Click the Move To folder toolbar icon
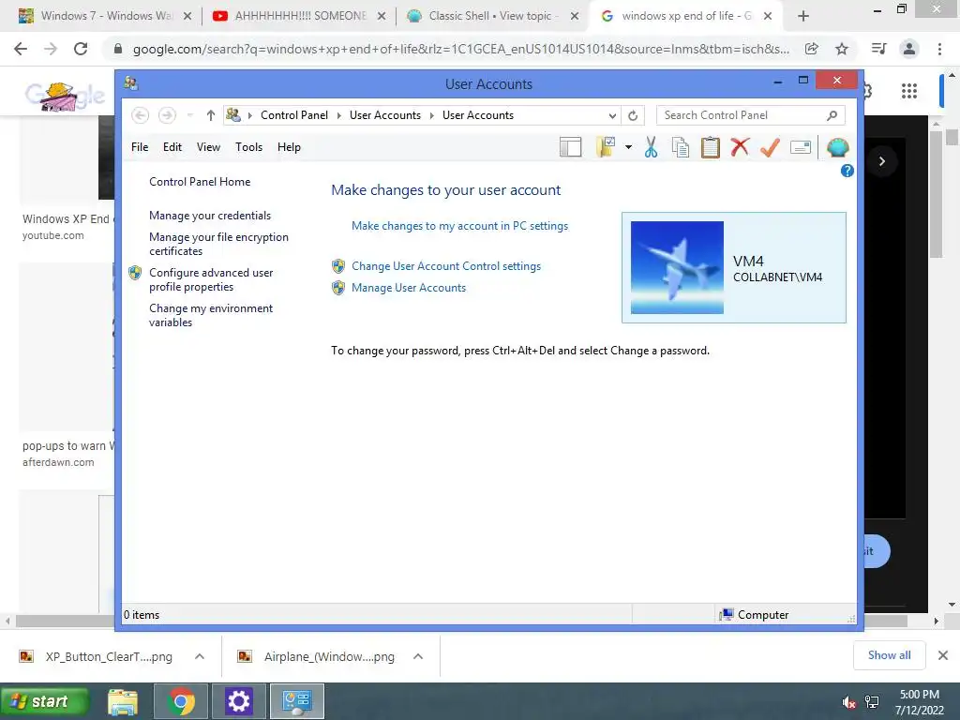Viewport: 960px width, 720px height. [606, 147]
